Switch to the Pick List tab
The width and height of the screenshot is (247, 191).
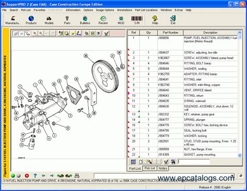click(x=150, y=168)
